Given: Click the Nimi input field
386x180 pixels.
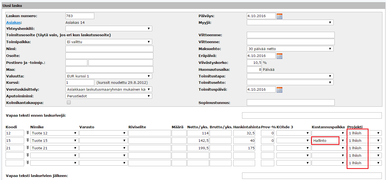Looking at the screenshot, I should 109,49.
